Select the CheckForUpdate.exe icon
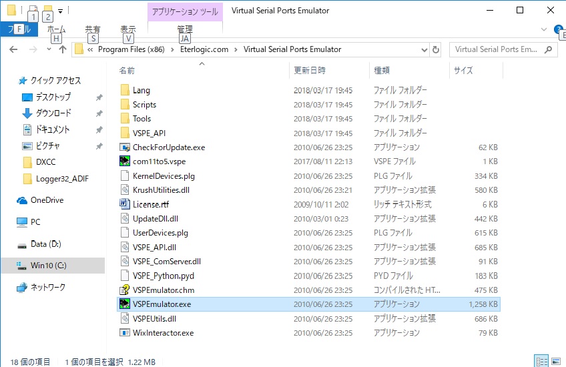 pyautogui.click(x=125, y=147)
